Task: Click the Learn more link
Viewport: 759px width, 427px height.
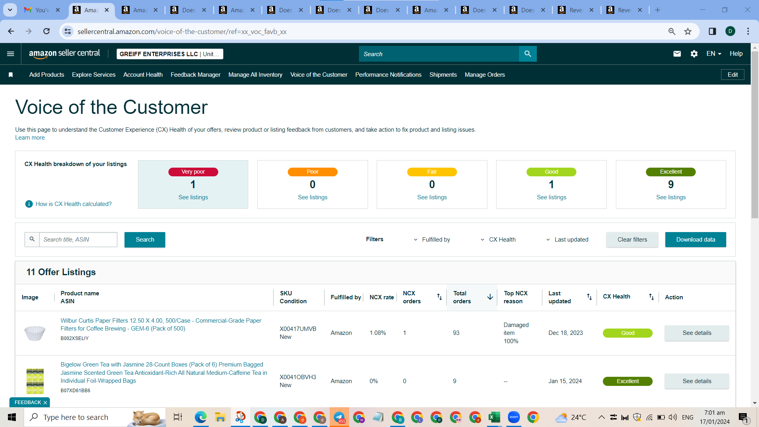Action: [x=30, y=138]
